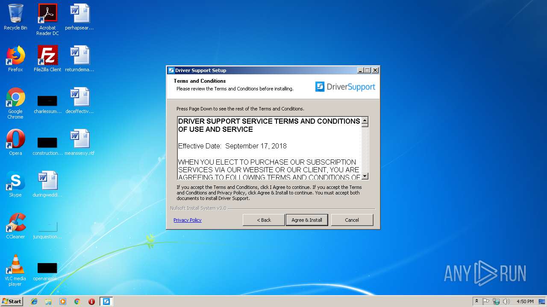Image resolution: width=547 pixels, height=307 pixels.
Task: Click the Back button
Action: pos(264,220)
